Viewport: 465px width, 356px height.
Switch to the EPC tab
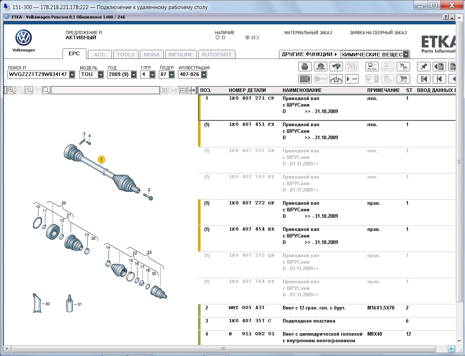(x=74, y=54)
